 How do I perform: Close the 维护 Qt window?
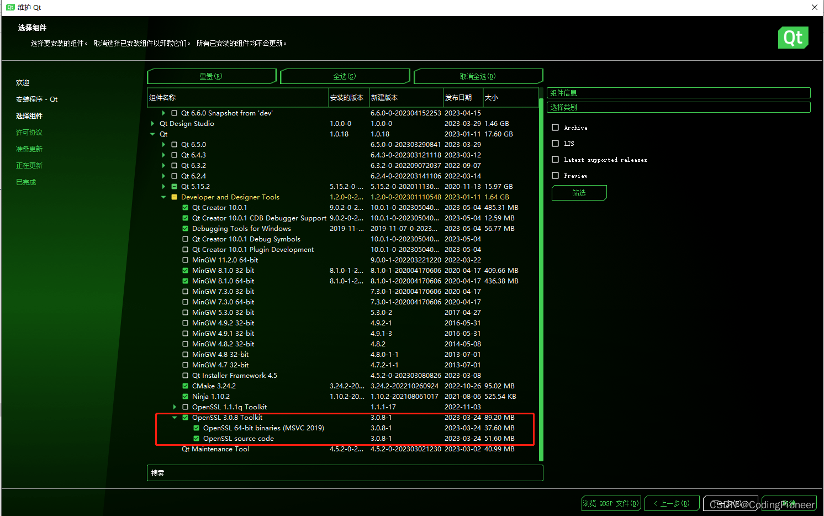[814, 7]
